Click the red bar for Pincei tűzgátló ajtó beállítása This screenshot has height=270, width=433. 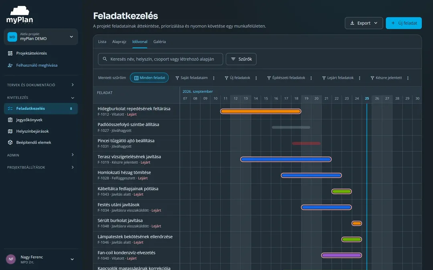306,143
